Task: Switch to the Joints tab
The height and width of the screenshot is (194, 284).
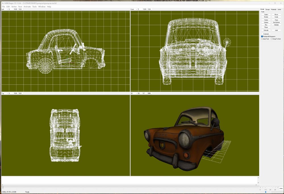Action: pyautogui.click(x=279, y=9)
